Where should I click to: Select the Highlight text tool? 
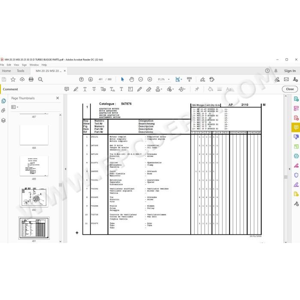pos(76,89)
